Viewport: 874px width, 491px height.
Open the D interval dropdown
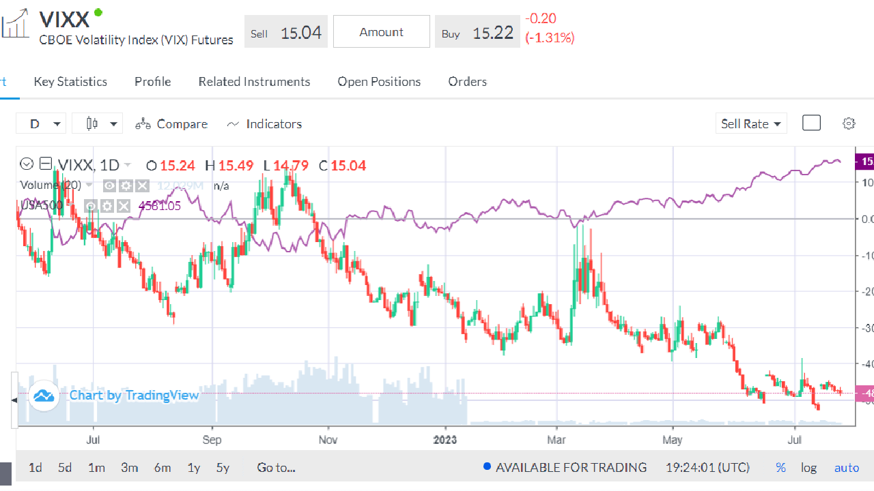point(42,123)
